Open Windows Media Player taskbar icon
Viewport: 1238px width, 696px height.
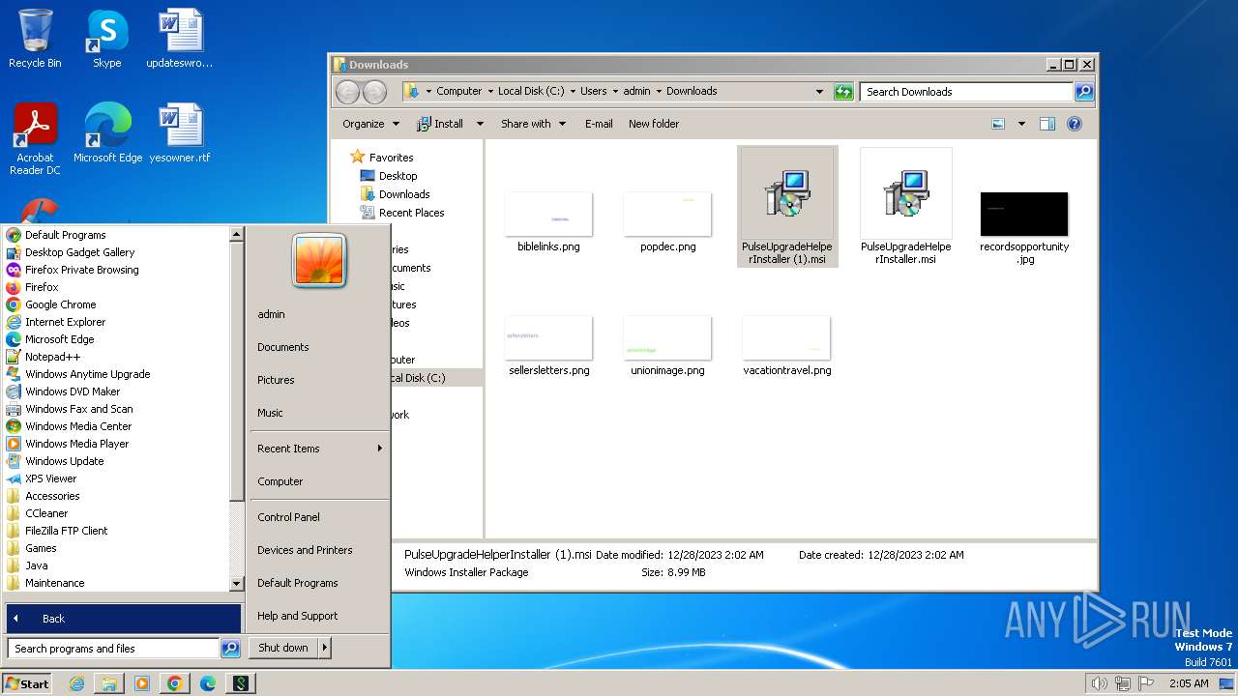tap(141, 683)
